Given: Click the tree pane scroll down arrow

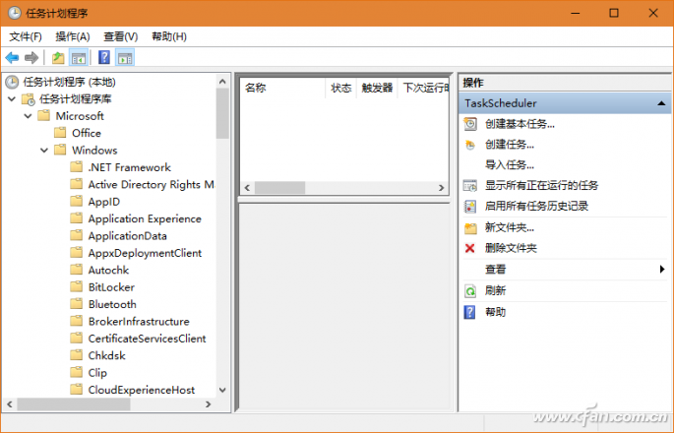Looking at the screenshot, I should tap(222, 390).
